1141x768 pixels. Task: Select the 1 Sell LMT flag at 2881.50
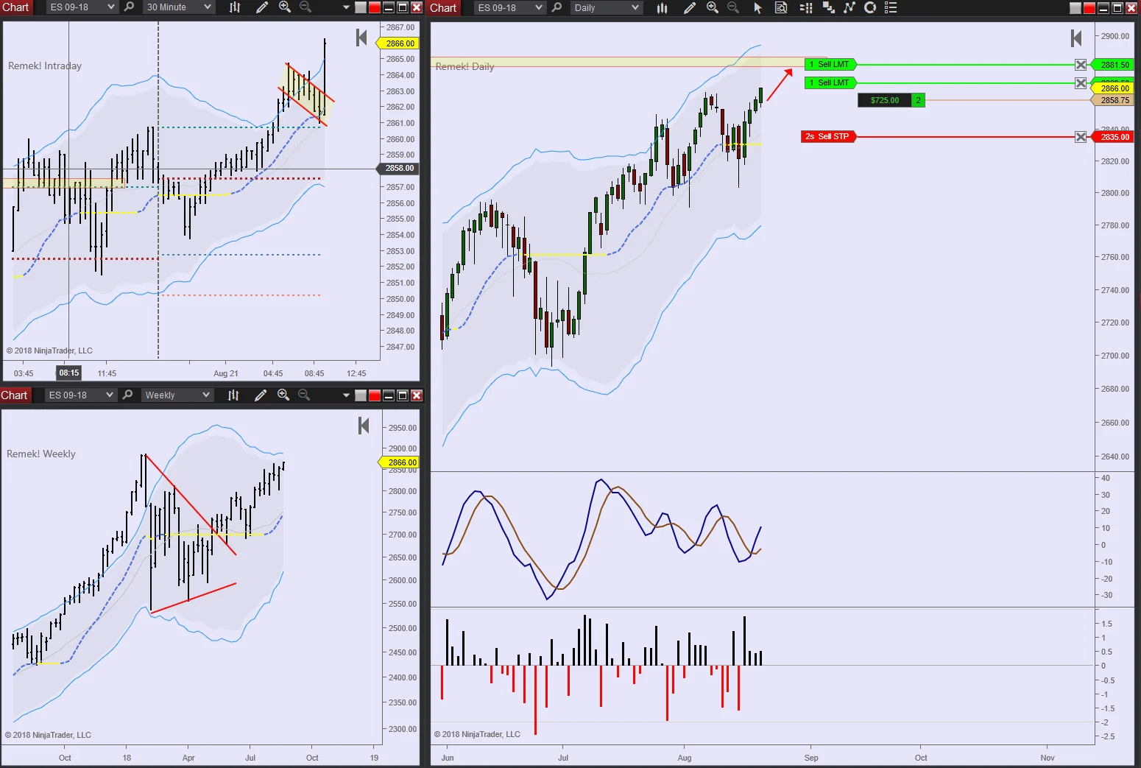[831, 64]
